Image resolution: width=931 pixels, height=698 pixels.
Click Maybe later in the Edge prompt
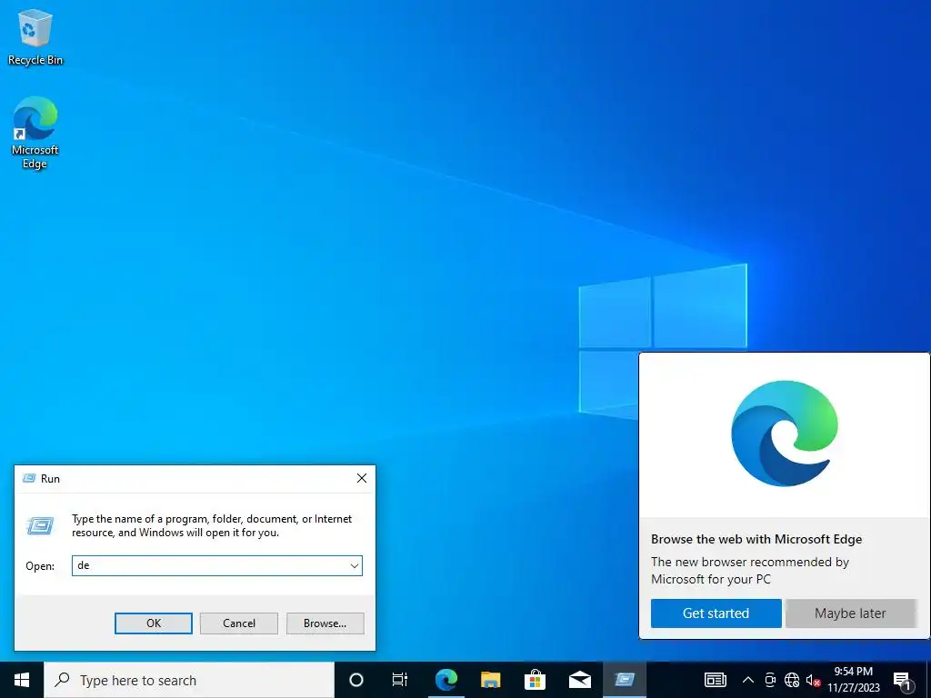pos(850,613)
